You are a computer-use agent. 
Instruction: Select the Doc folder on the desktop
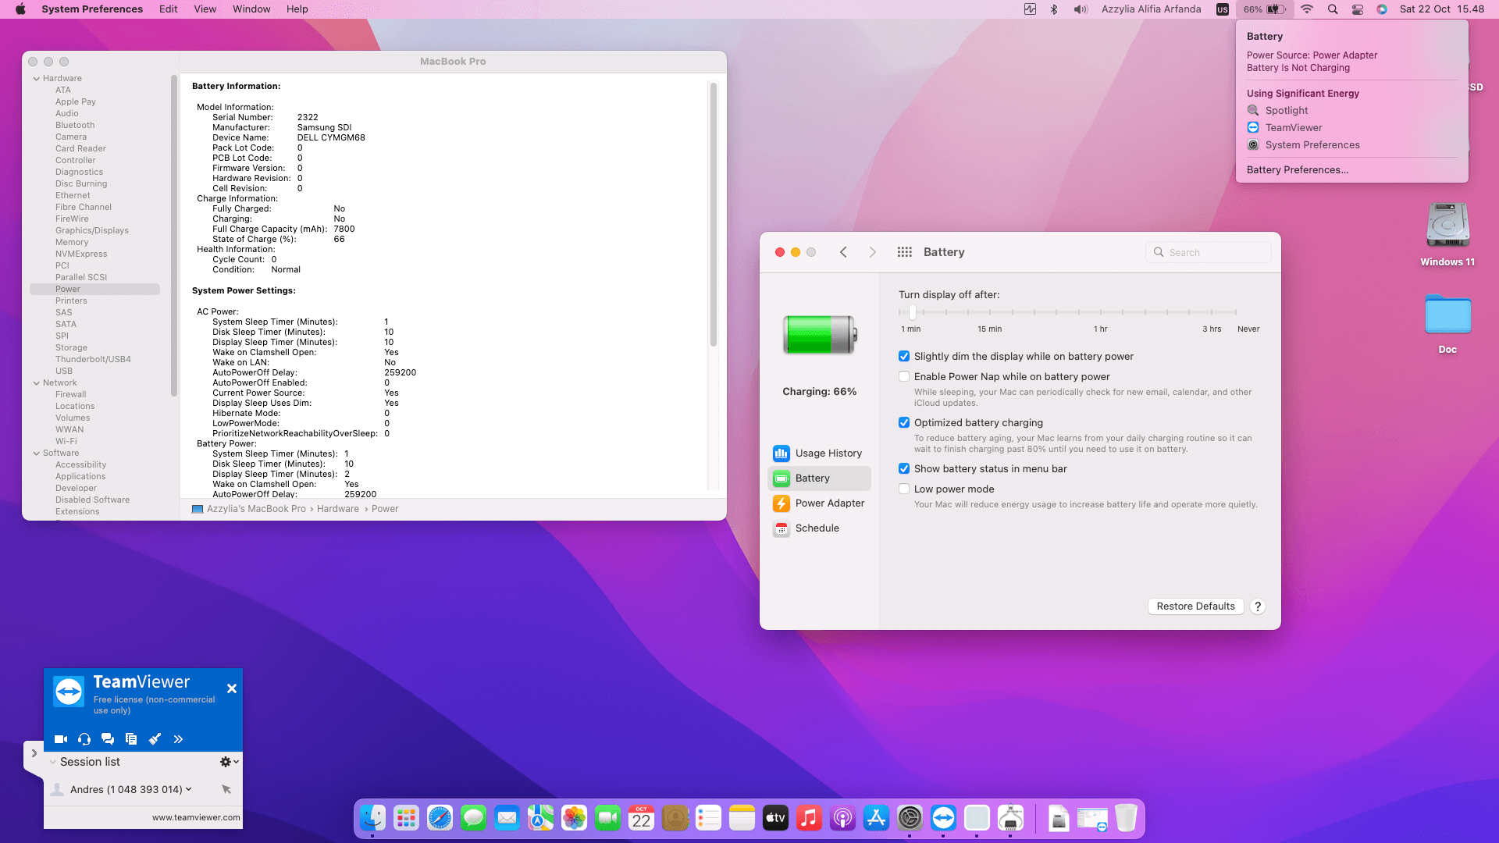pyautogui.click(x=1448, y=324)
